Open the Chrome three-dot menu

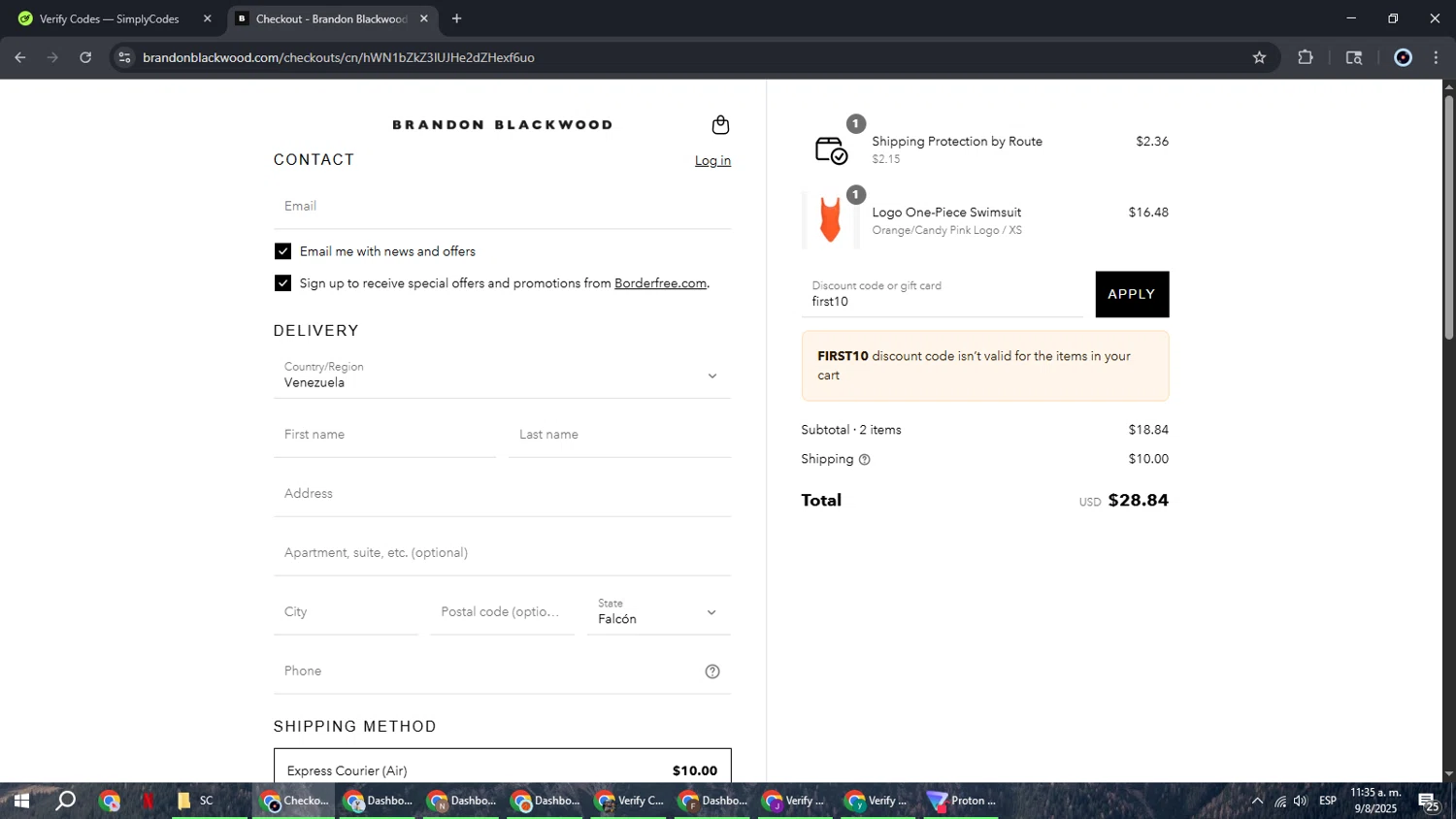point(1436,57)
